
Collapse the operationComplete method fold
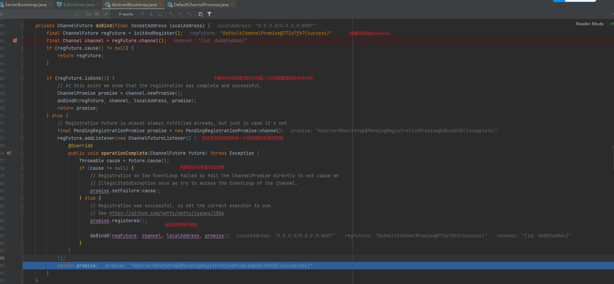[x=23, y=153]
